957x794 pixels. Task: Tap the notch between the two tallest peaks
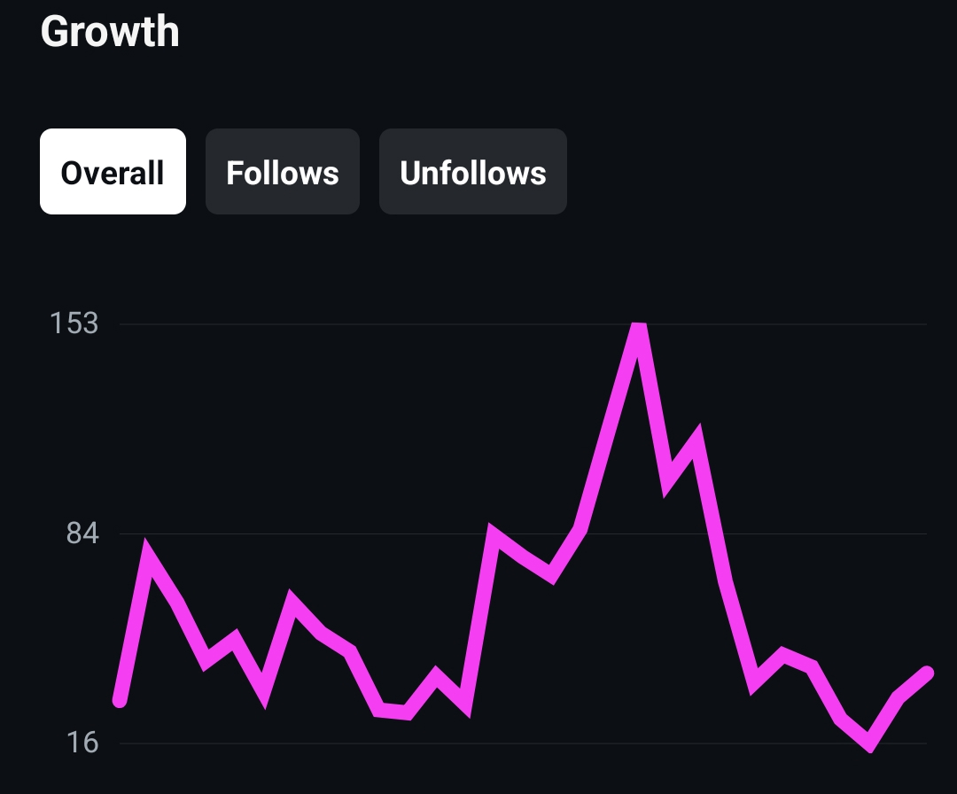(x=669, y=483)
